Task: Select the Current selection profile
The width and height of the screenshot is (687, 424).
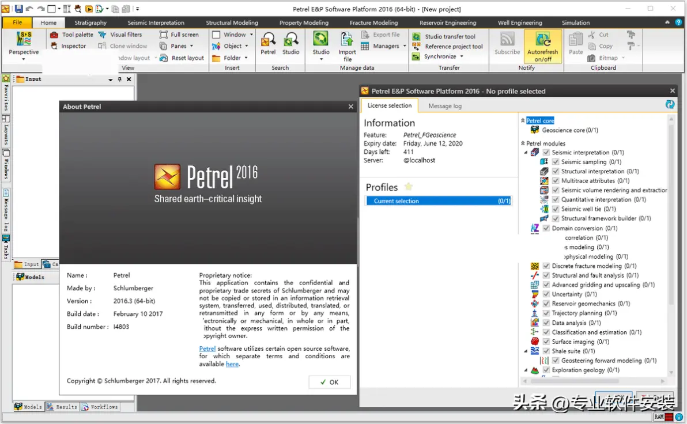Action: [438, 201]
